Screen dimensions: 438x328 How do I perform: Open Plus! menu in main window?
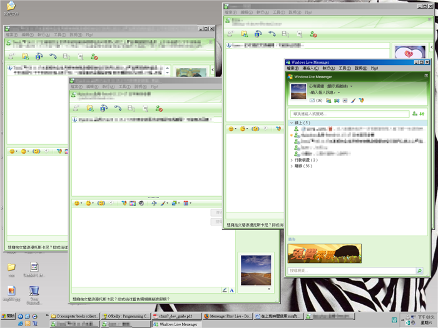(374, 68)
